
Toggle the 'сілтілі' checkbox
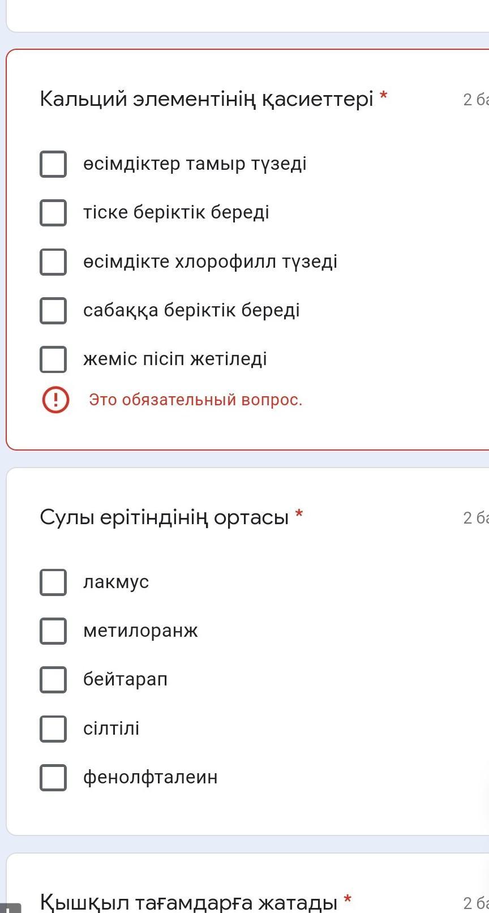[53, 728]
